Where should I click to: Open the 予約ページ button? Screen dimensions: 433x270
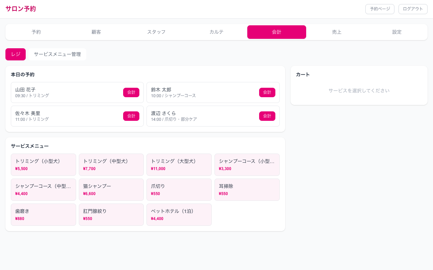pyautogui.click(x=380, y=9)
